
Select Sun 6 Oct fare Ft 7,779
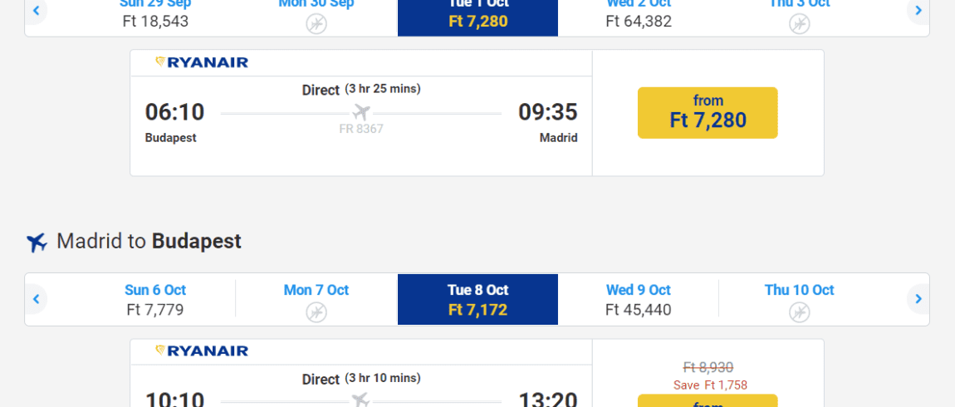click(x=155, y=299)
